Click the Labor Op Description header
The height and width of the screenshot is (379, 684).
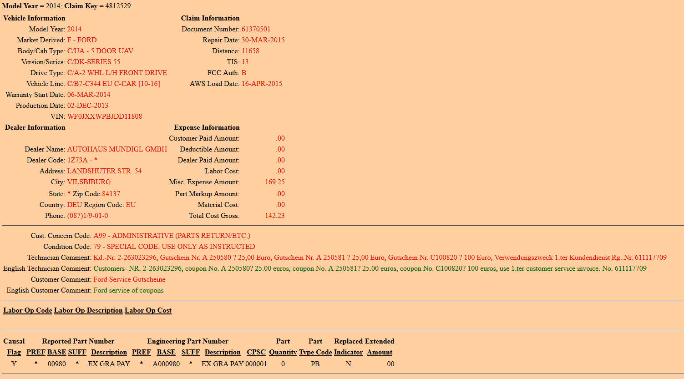pos(88,310)
